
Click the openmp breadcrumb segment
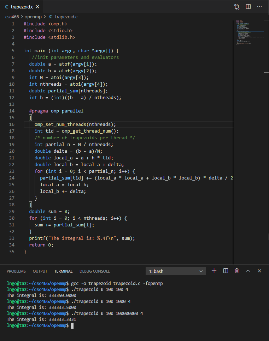pyautogui.click(x=33, y=17)
